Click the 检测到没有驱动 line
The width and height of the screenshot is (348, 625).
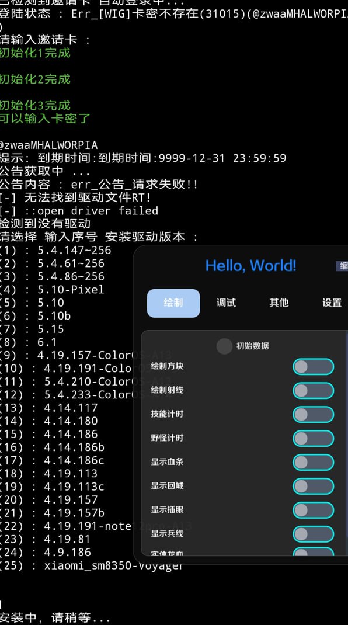(x=45, y=224)
